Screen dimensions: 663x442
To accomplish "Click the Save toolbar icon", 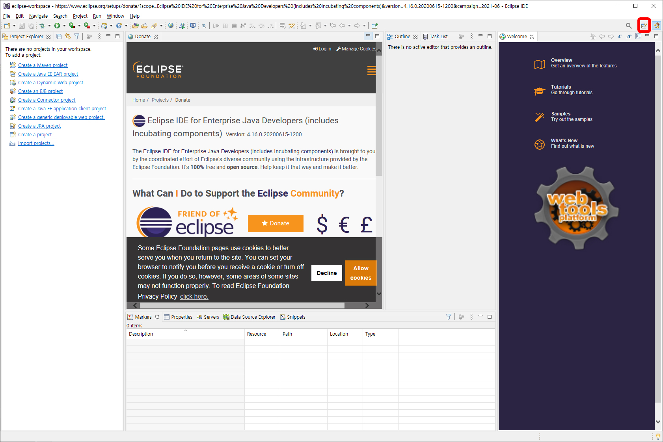I will point(22,26).
